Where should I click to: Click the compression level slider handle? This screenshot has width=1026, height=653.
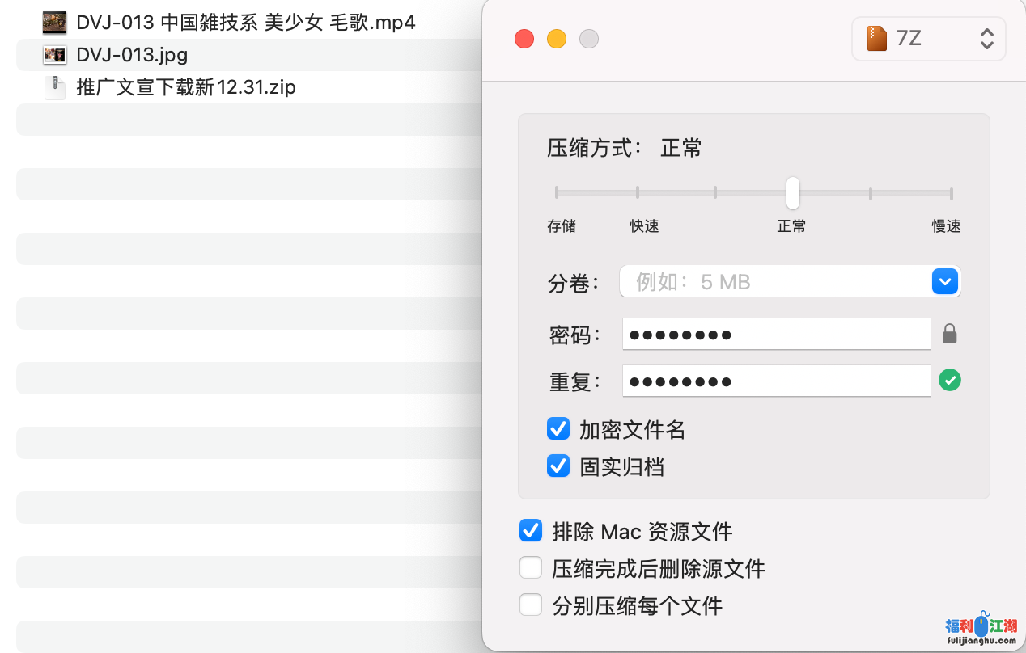click(x=793, y=193)
